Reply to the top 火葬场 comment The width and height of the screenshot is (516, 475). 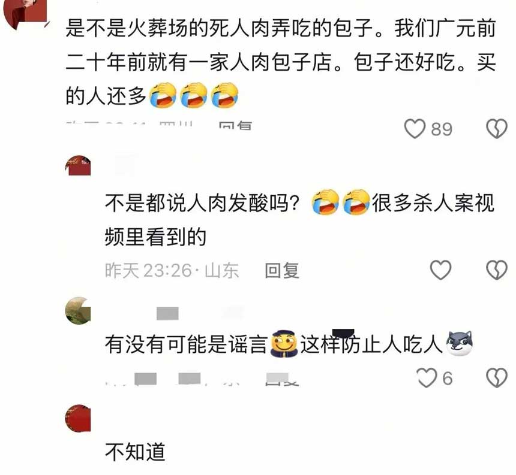(236, 125)
